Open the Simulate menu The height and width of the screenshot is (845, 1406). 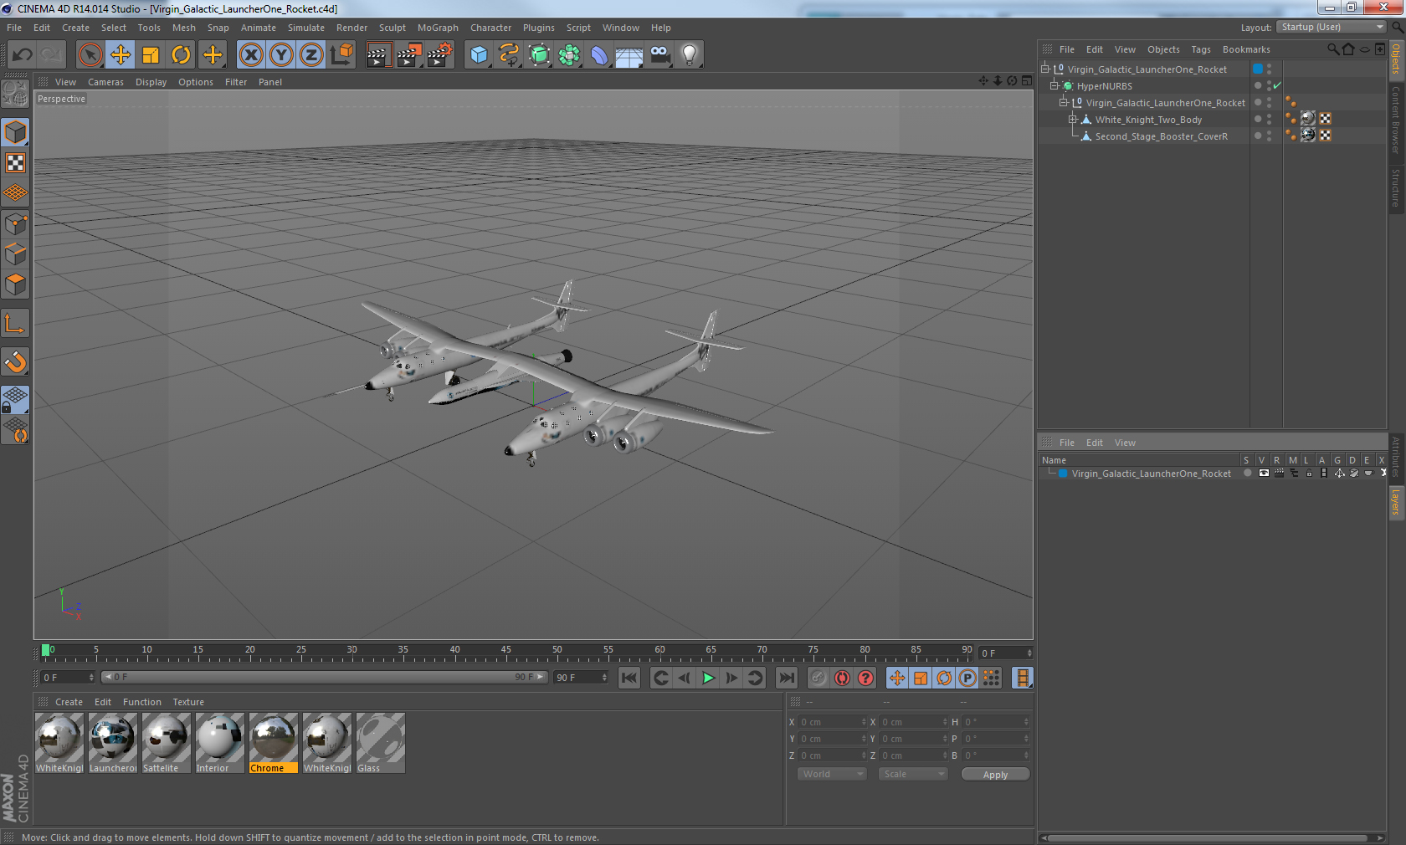click(x=306, y=28)
